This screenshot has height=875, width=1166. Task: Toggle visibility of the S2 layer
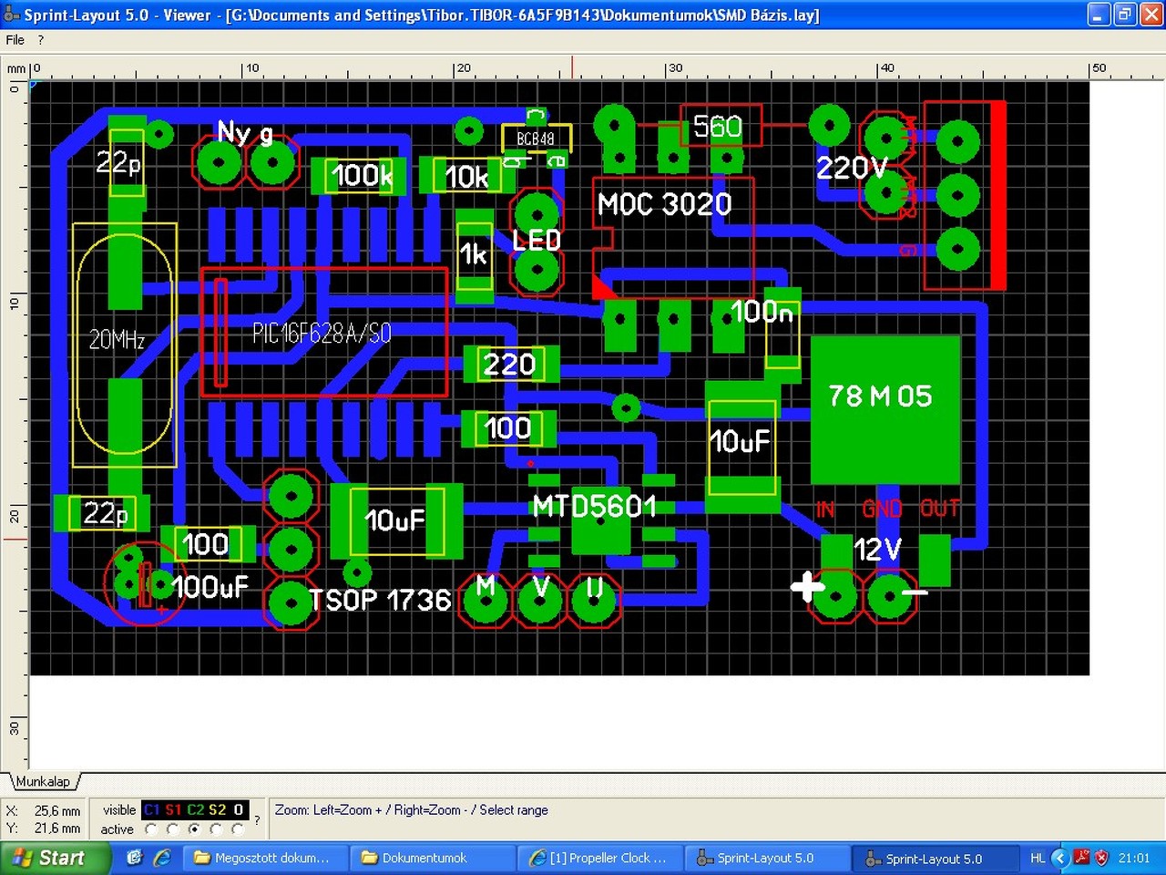click(x=217, y=809)
